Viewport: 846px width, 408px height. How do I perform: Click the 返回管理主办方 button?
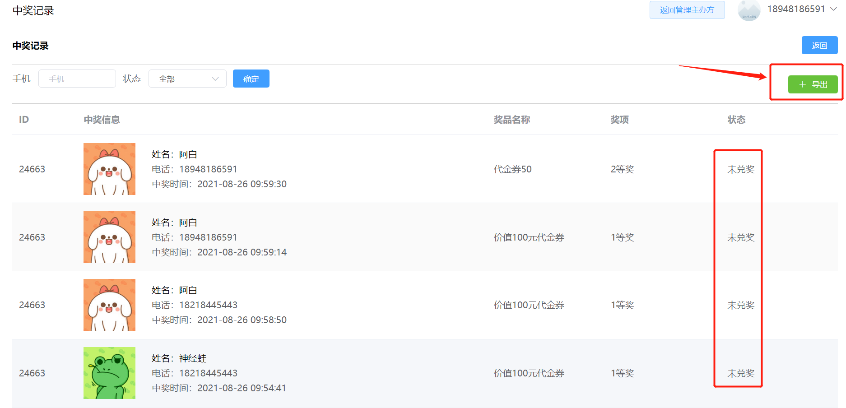(687, 10)
